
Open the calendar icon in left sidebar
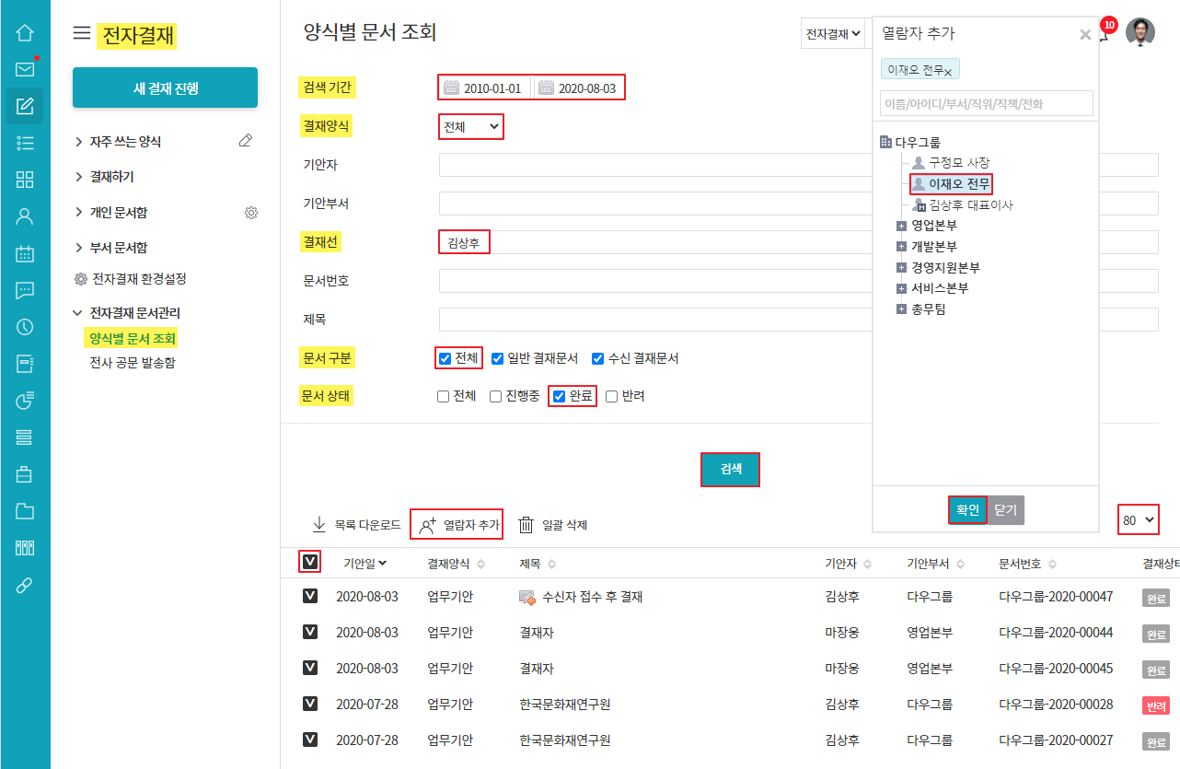tap(25, 253)
